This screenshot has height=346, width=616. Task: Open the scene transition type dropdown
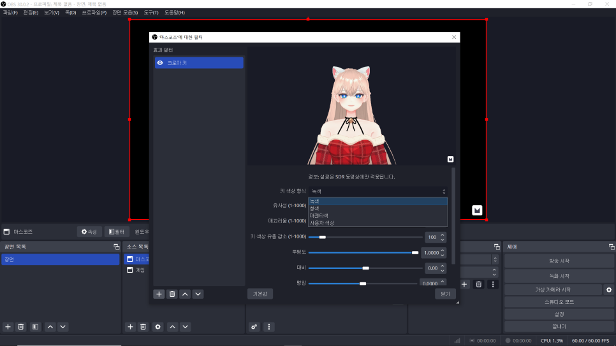click(479, 259)
